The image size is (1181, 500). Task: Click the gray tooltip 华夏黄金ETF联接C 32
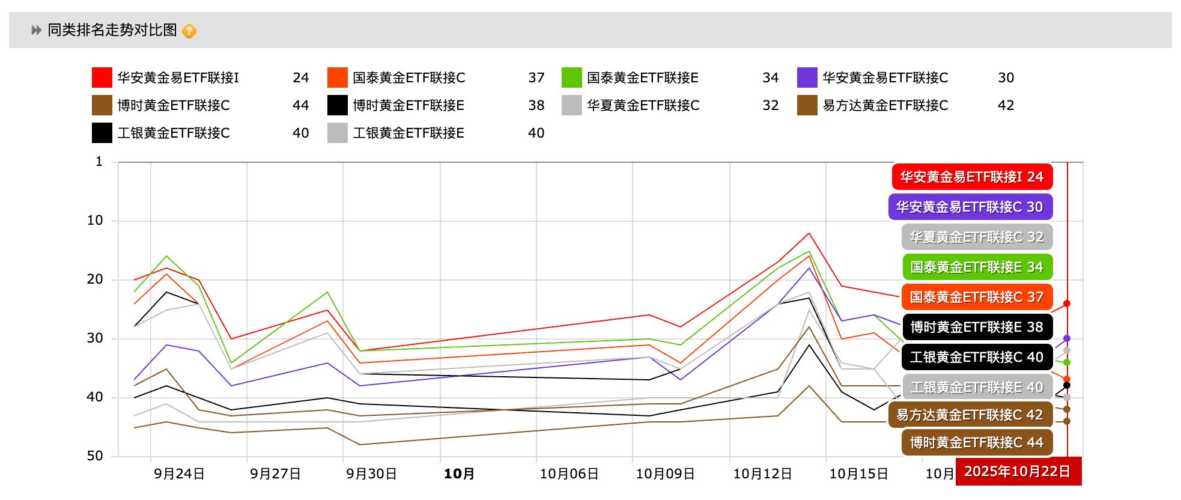[x=977, y=237]
